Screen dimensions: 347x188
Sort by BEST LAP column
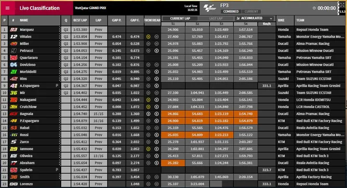(80, 20)
